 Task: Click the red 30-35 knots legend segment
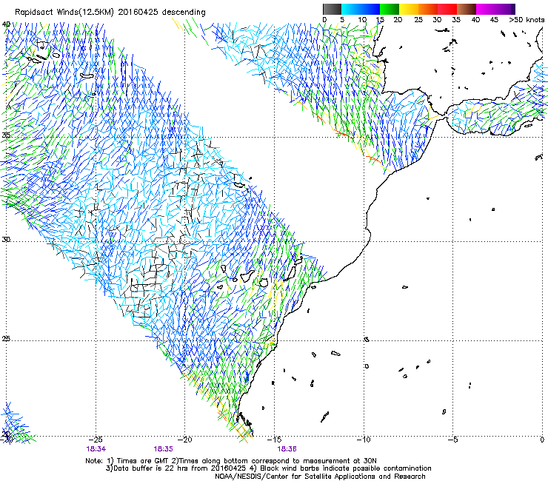click(447, 9)
